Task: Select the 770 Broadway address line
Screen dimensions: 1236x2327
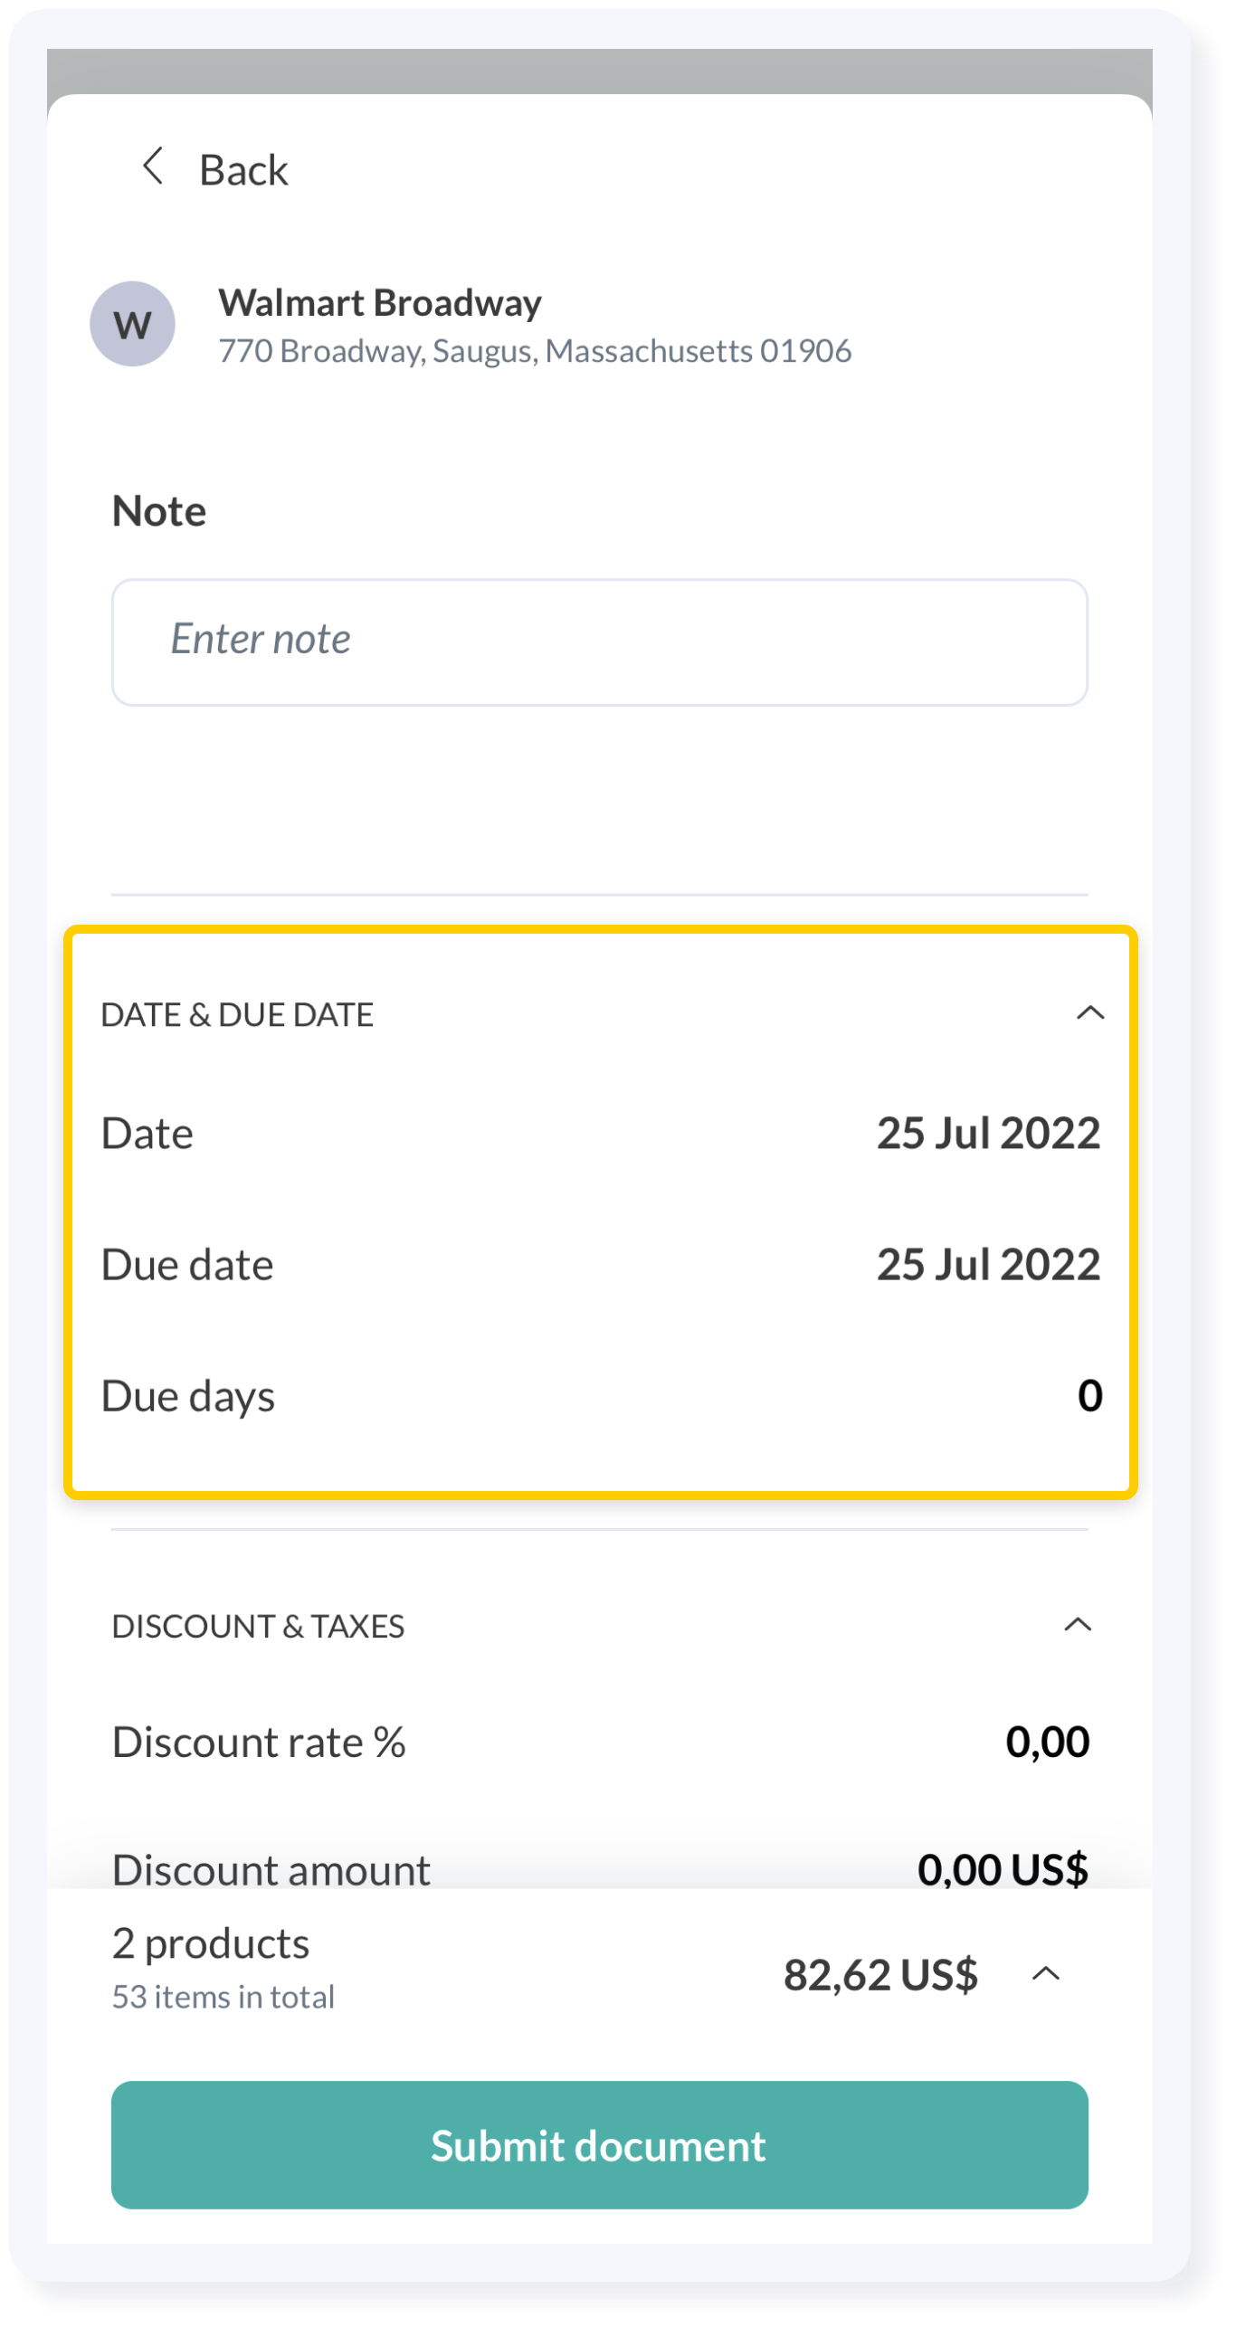Action: (x=535, y=351)
